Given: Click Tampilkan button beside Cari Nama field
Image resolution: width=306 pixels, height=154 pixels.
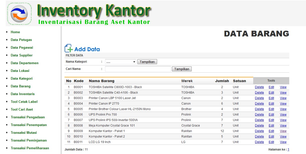Looking at the screenshot, I should click(x=182, y=69).
